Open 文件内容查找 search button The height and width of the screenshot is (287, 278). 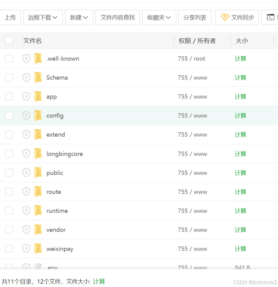pyautogui.click(x=118, y=17)
